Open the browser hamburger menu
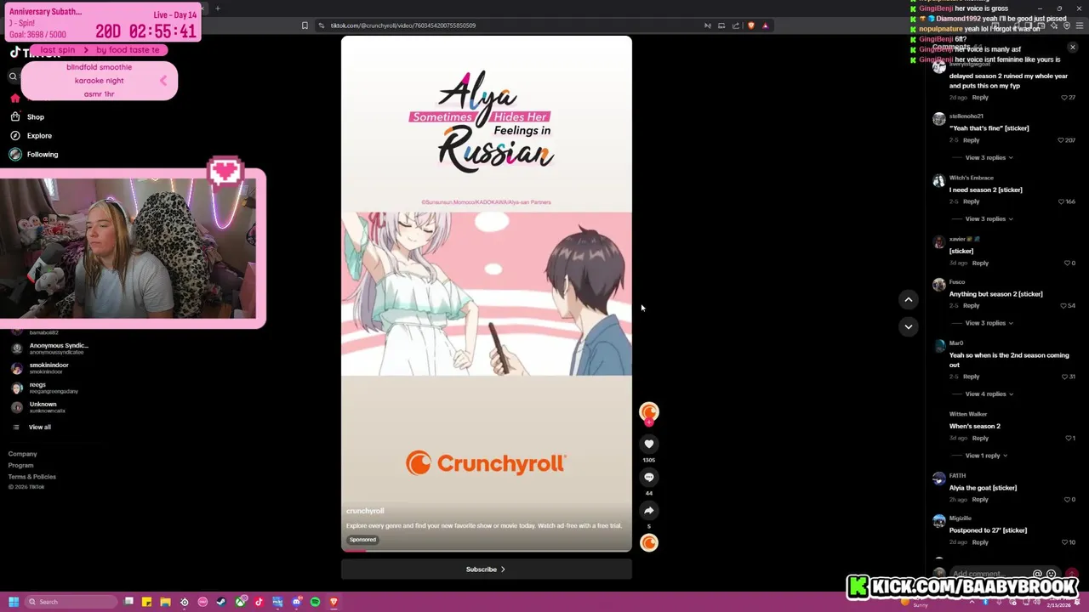The width and height of the screenshot is (1089, 612). tap(1080, 25)
